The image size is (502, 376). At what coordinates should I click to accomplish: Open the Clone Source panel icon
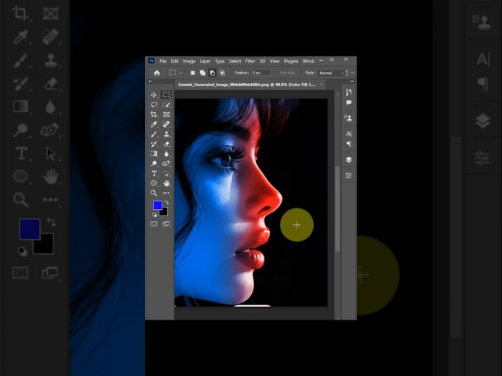[x=348, y=118]
